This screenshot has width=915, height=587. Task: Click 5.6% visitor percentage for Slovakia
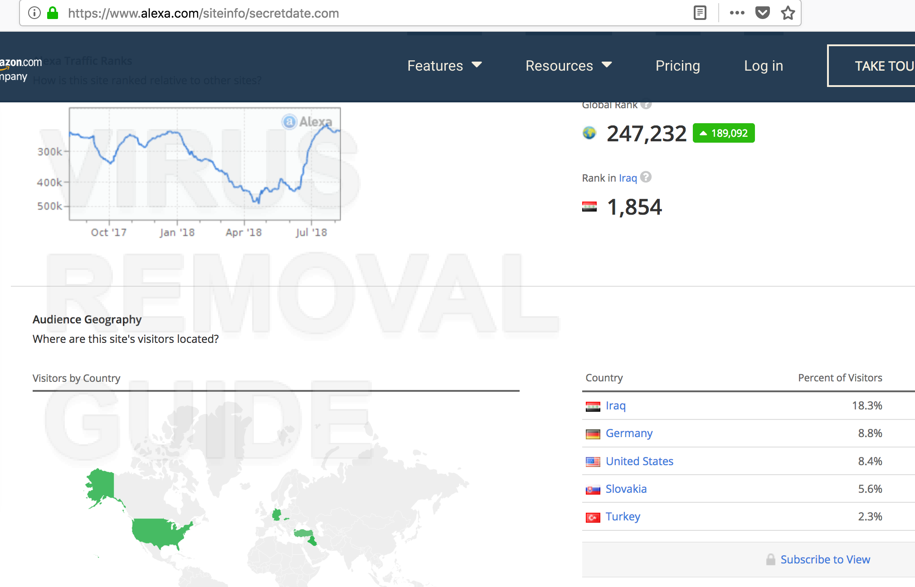click(x=870, y=489)
